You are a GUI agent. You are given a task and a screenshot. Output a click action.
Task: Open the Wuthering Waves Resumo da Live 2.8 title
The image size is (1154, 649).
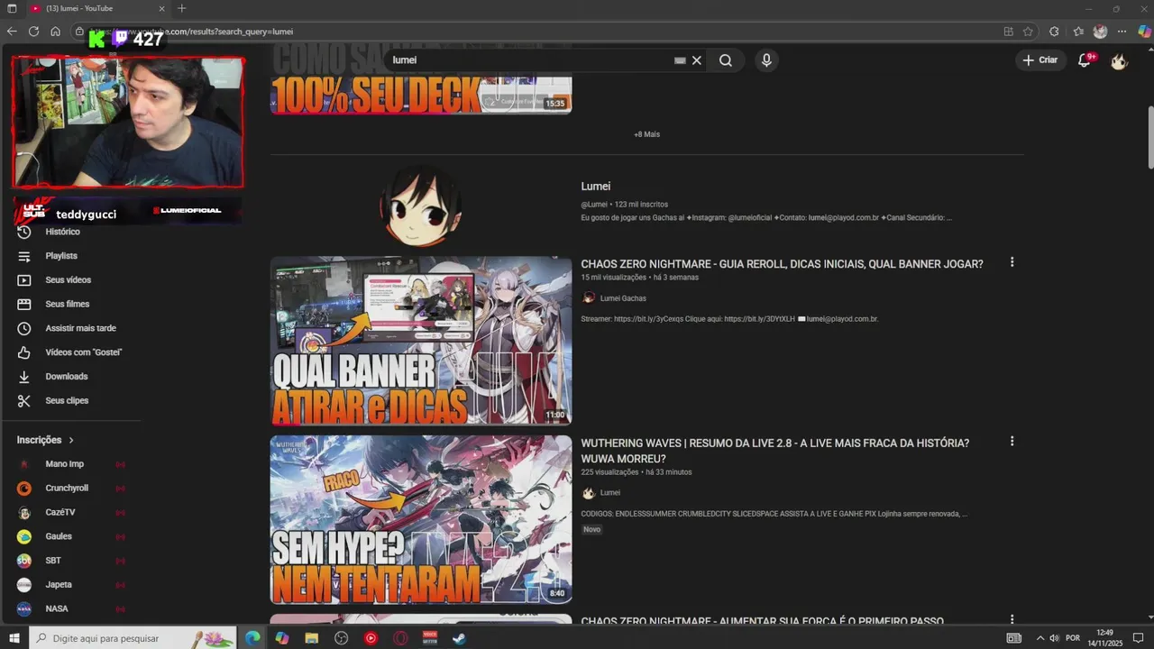(775, 452)
